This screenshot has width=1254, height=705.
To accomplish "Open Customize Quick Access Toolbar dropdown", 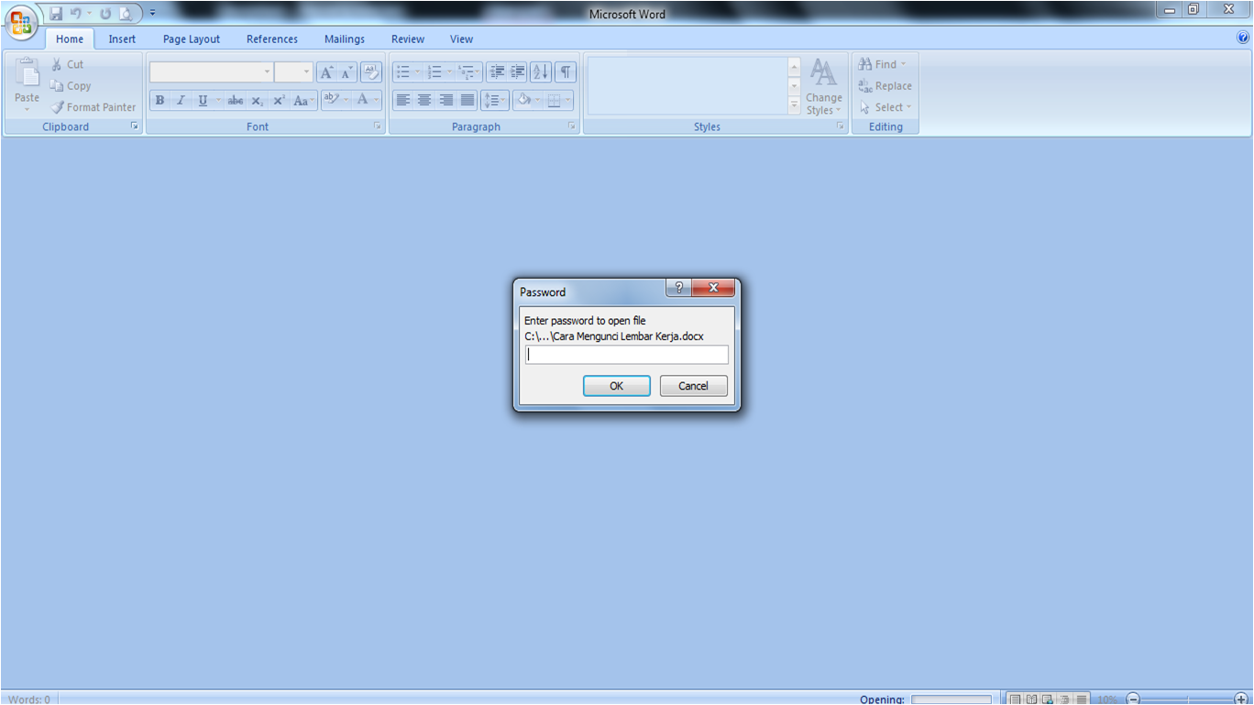I will (152, 14).
